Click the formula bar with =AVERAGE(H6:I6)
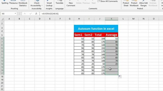The width and height of the screenshot is (163, 91). [101, 14]
